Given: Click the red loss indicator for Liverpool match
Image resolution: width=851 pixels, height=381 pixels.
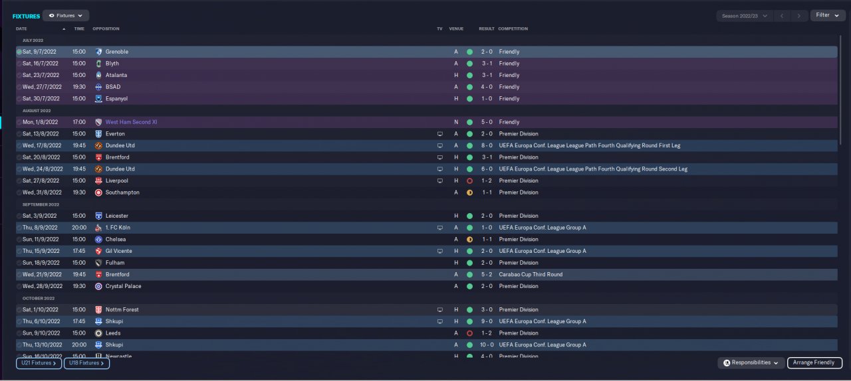Looking at the screenshot, I should (x=469, y=181).
